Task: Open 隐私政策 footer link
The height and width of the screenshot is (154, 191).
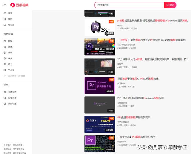Action: (7, 153)
